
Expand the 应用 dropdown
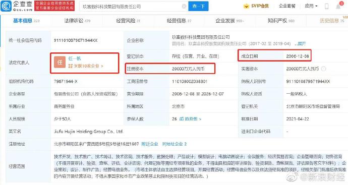coord(311,6)
